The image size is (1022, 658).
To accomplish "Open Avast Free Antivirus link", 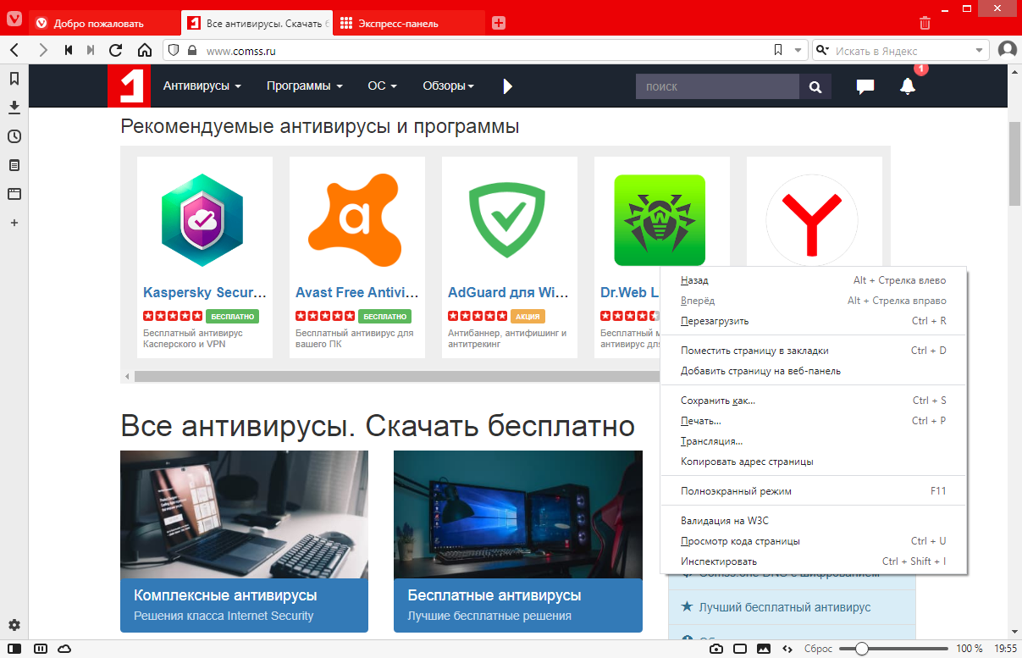I will click(x=357, y=293).
